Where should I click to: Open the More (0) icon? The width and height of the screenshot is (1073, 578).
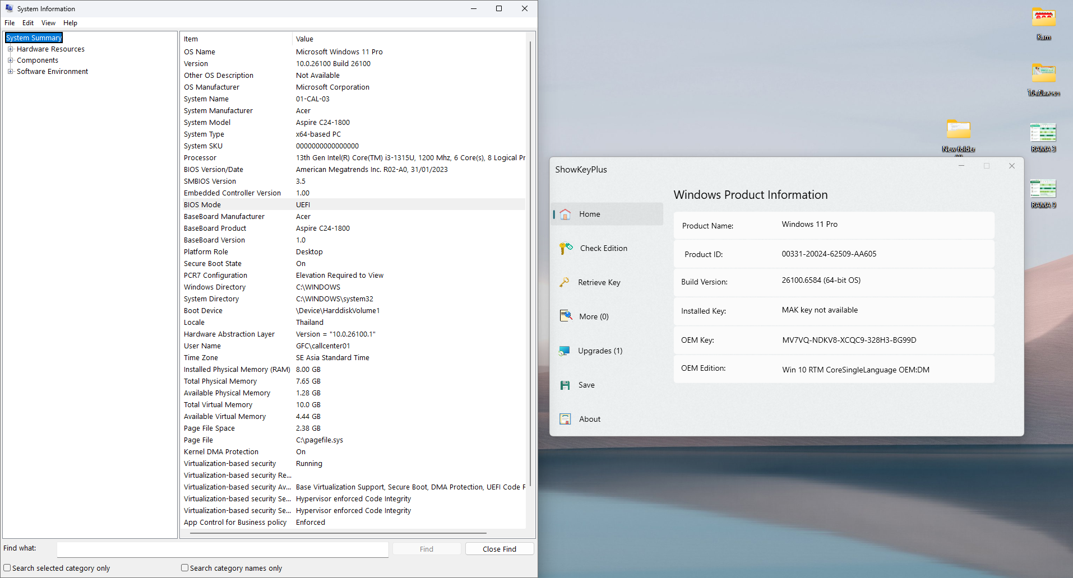pos(566,316)
